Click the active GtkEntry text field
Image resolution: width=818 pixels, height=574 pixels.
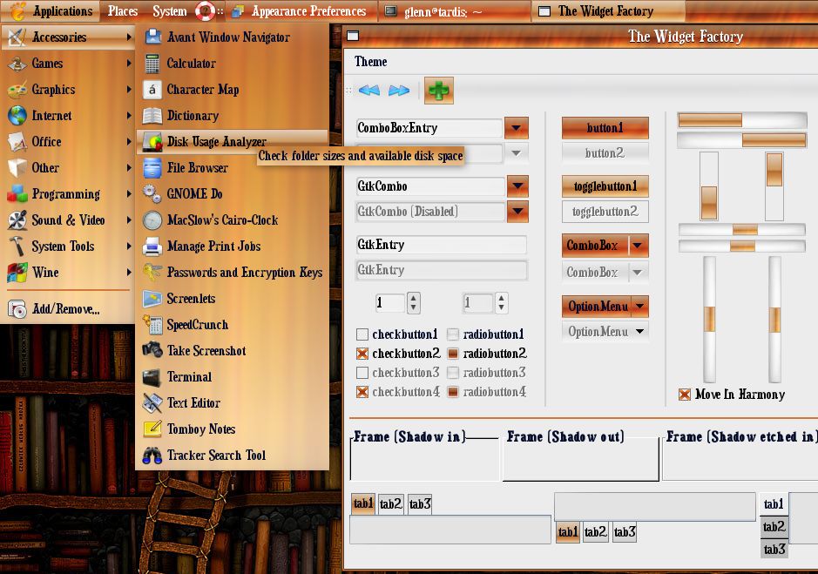point(442,245)
